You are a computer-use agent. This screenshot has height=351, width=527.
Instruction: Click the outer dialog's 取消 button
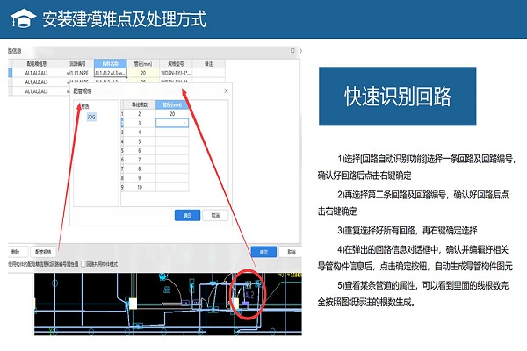289,251
